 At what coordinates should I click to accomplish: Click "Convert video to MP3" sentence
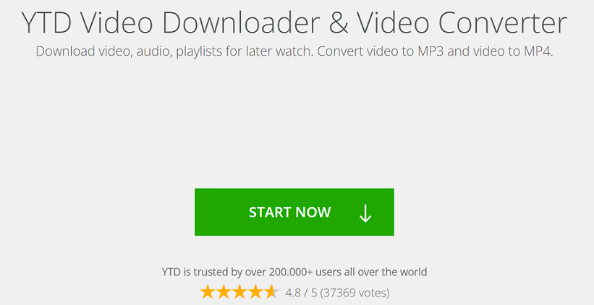(x=381, y=51)
